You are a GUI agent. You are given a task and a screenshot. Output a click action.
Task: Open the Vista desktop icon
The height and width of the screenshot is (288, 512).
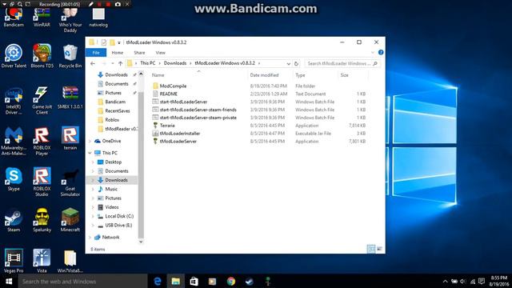pos(42,261)
